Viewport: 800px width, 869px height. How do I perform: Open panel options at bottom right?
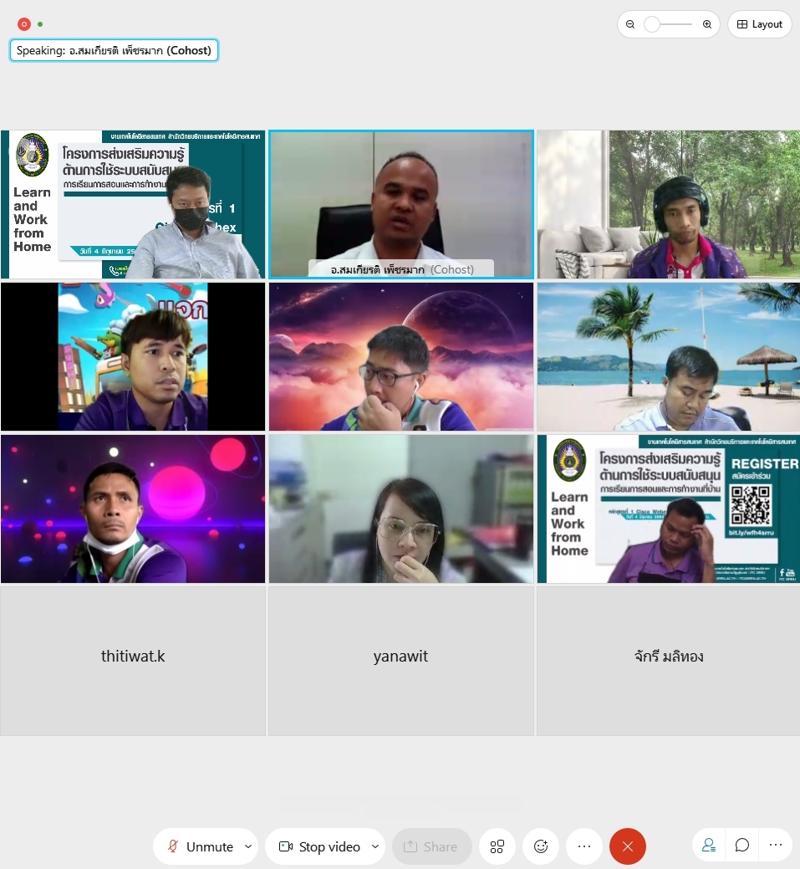click(x=776, y=846)
